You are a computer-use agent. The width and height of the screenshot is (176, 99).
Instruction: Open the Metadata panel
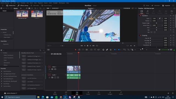156,5
